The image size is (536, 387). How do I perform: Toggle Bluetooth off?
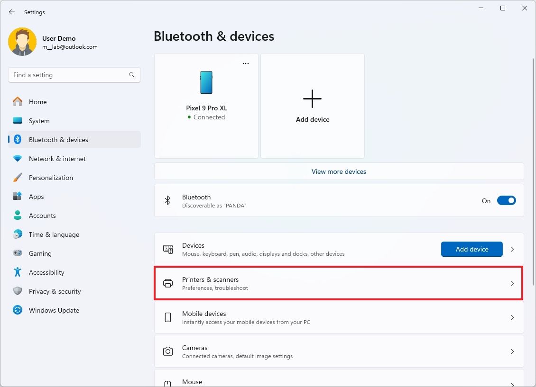click(x=506, y=200)
